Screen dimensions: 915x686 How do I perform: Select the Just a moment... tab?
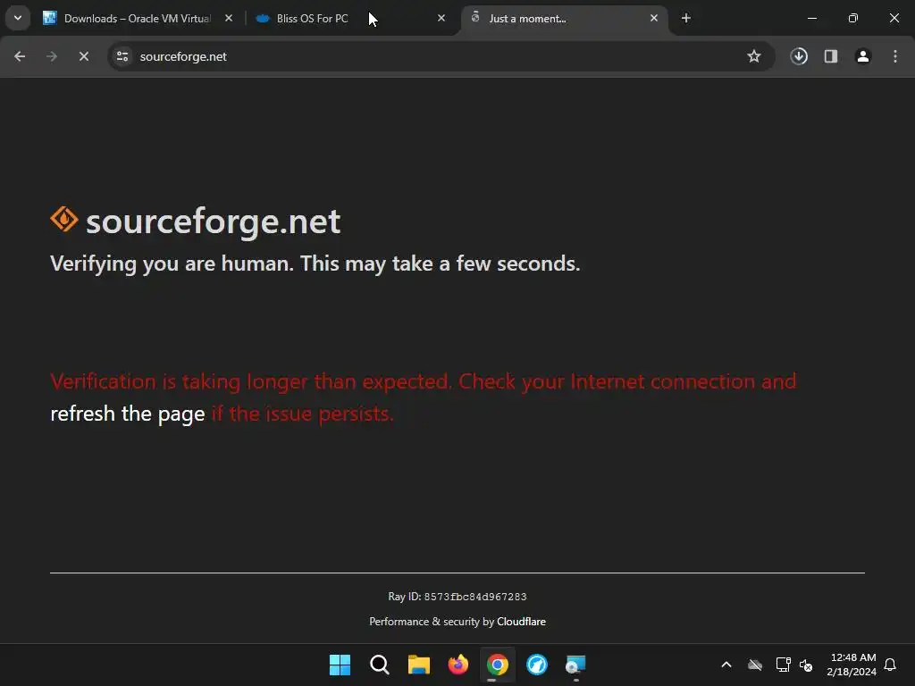coord(565,18)
